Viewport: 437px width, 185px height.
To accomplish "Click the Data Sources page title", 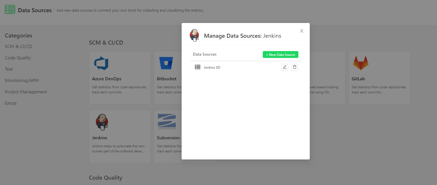I will [x=35, y=10].
